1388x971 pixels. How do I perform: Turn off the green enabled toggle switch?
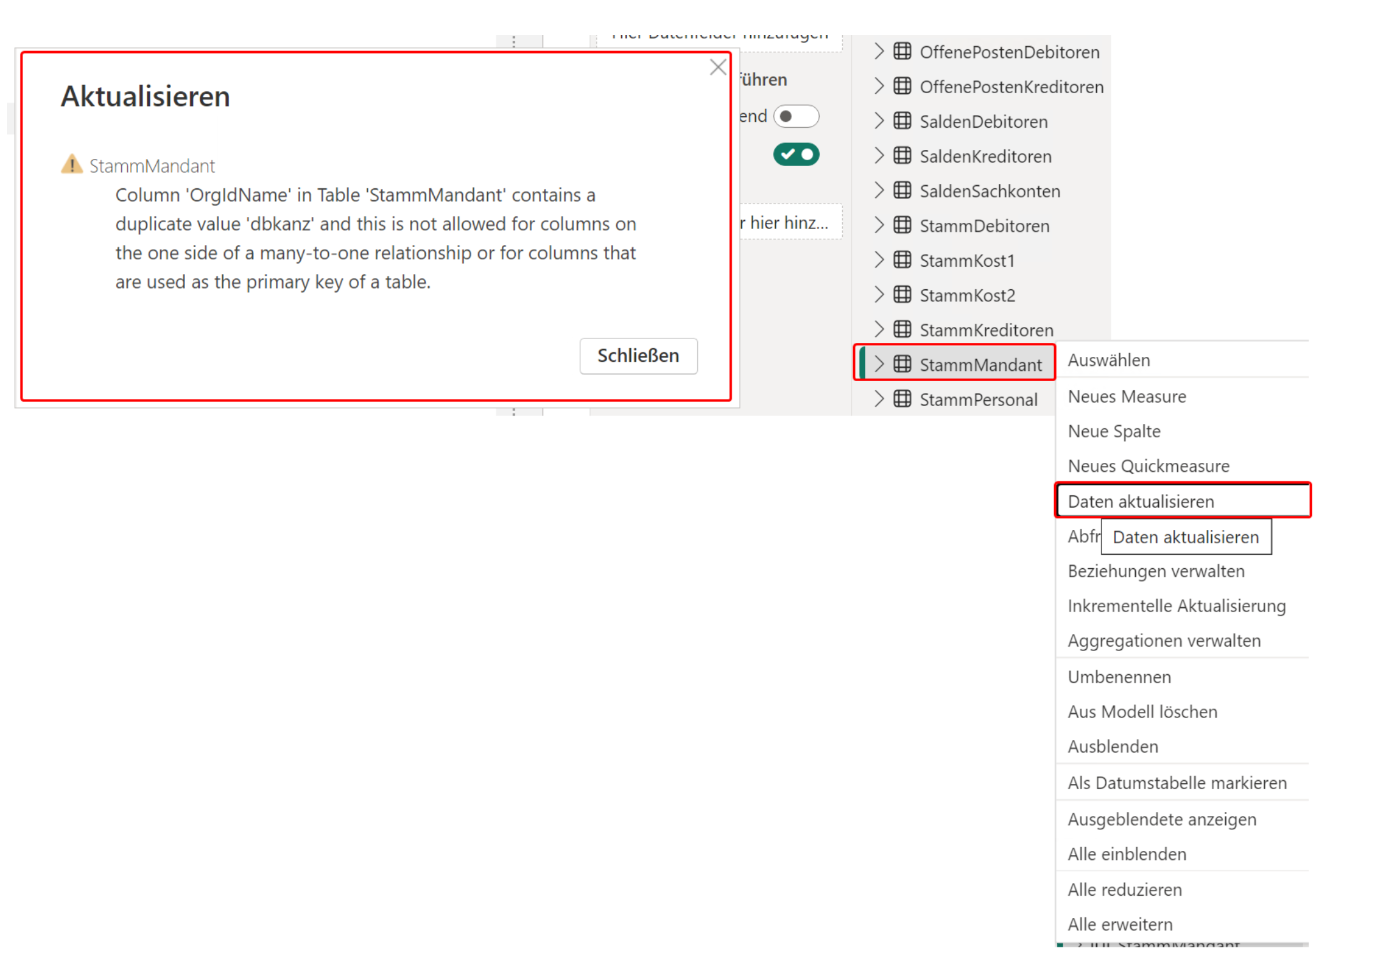point(796,154)
